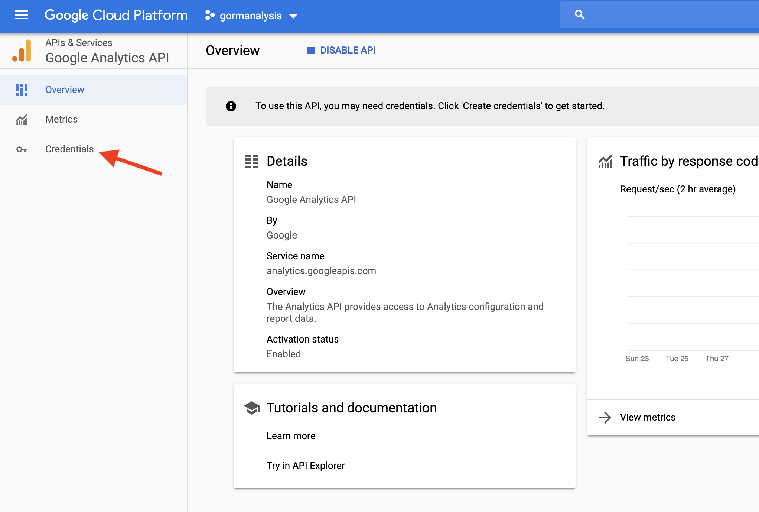759x512 pixels.
Task: Click the search magnifier icon
Action: pos(580,15)
